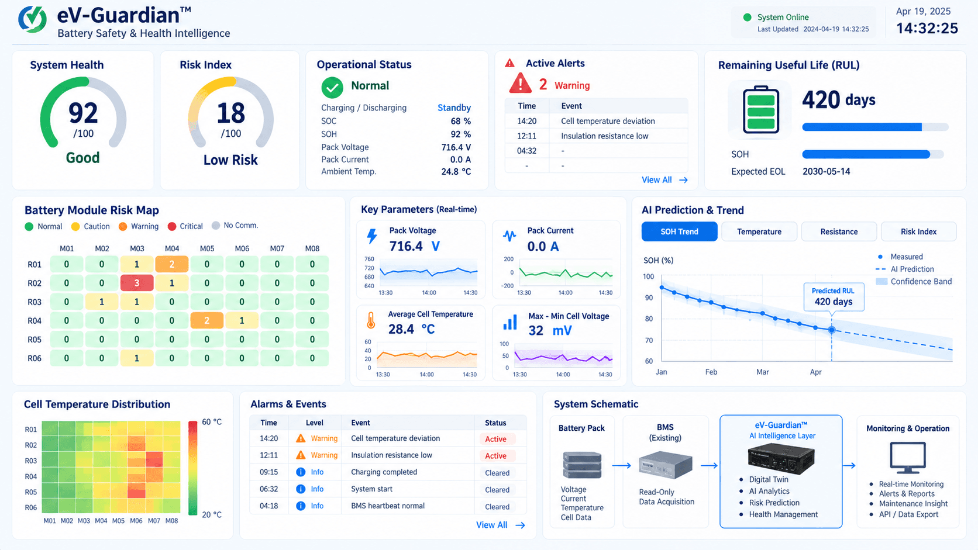This screenshot has width=978, height=550.
Task: Click the arrow next to Alarms View All
Action: [x=520, y=525]
